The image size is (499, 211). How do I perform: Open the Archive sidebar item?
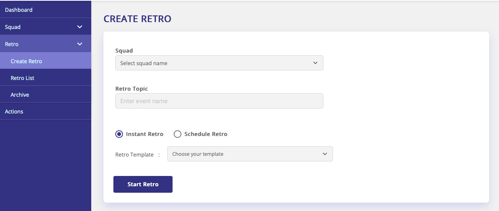(20, 95)
